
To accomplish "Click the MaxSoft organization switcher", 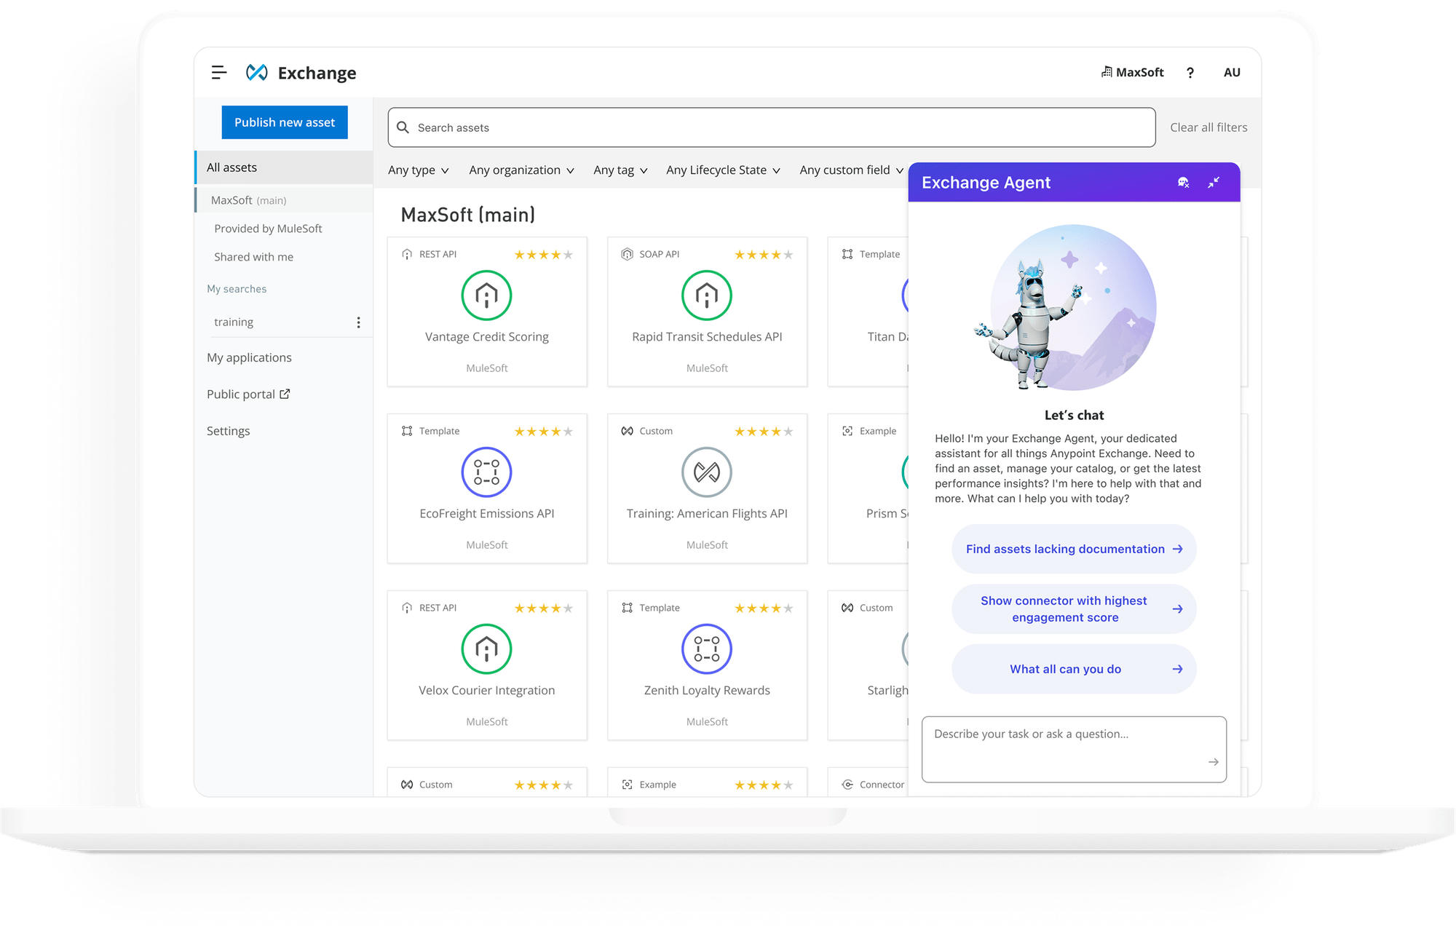I will coord(1132,72).
